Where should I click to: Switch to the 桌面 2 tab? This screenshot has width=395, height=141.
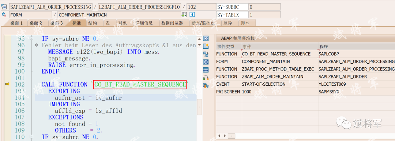[36, 23]
